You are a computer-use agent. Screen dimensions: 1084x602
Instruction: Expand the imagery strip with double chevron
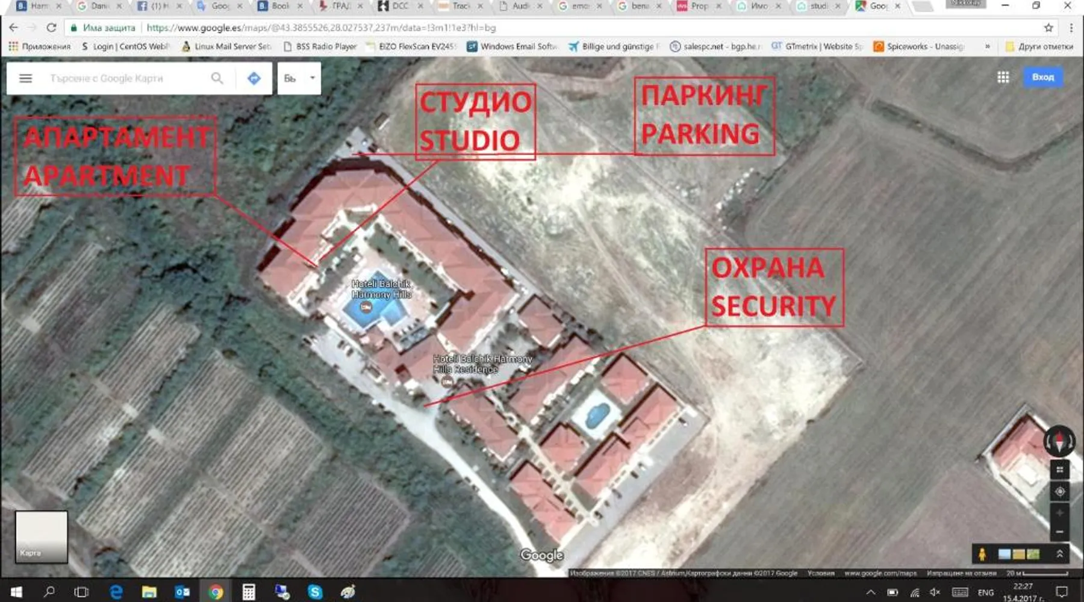tap(1060, 554)
